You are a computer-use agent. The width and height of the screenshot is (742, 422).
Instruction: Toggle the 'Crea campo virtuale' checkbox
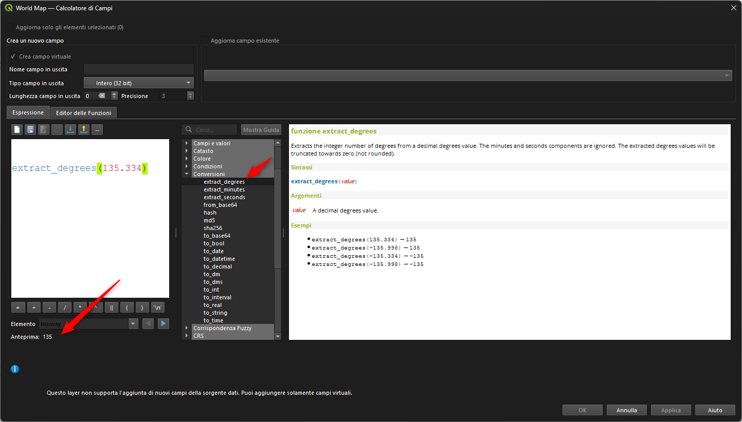(13, 56)
